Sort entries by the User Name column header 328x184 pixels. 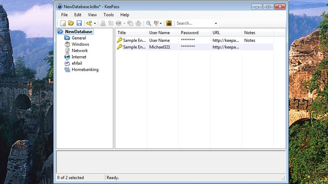click(x=163, y=33)
